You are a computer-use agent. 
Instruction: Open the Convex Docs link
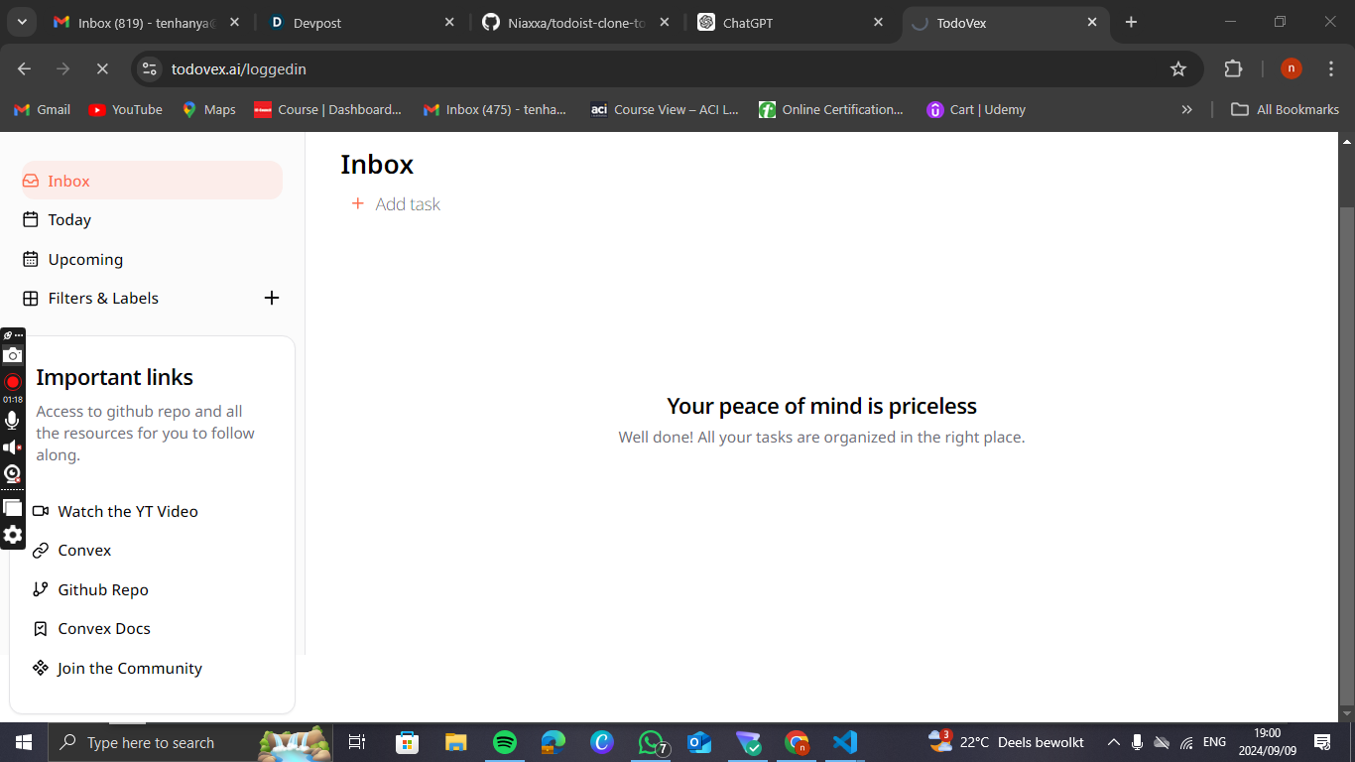(91, 628)
